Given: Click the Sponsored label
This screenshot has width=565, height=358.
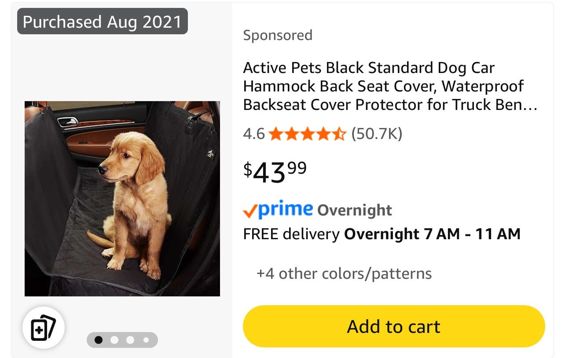Looking at the screenshot, I should pos(278,35).
